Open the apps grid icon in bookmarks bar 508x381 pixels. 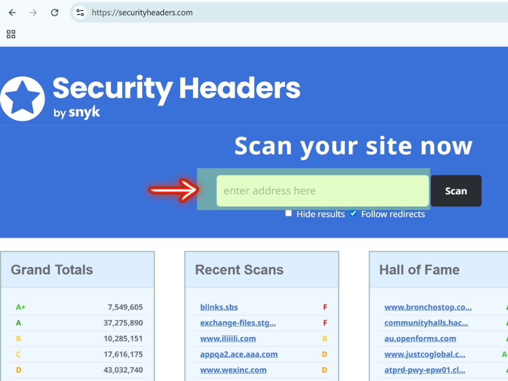[x=11, y=34]
